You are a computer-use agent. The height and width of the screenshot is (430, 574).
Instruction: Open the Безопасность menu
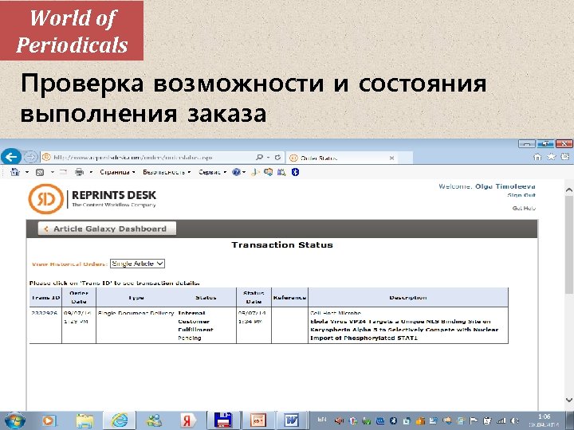click(x=167, y=172)
